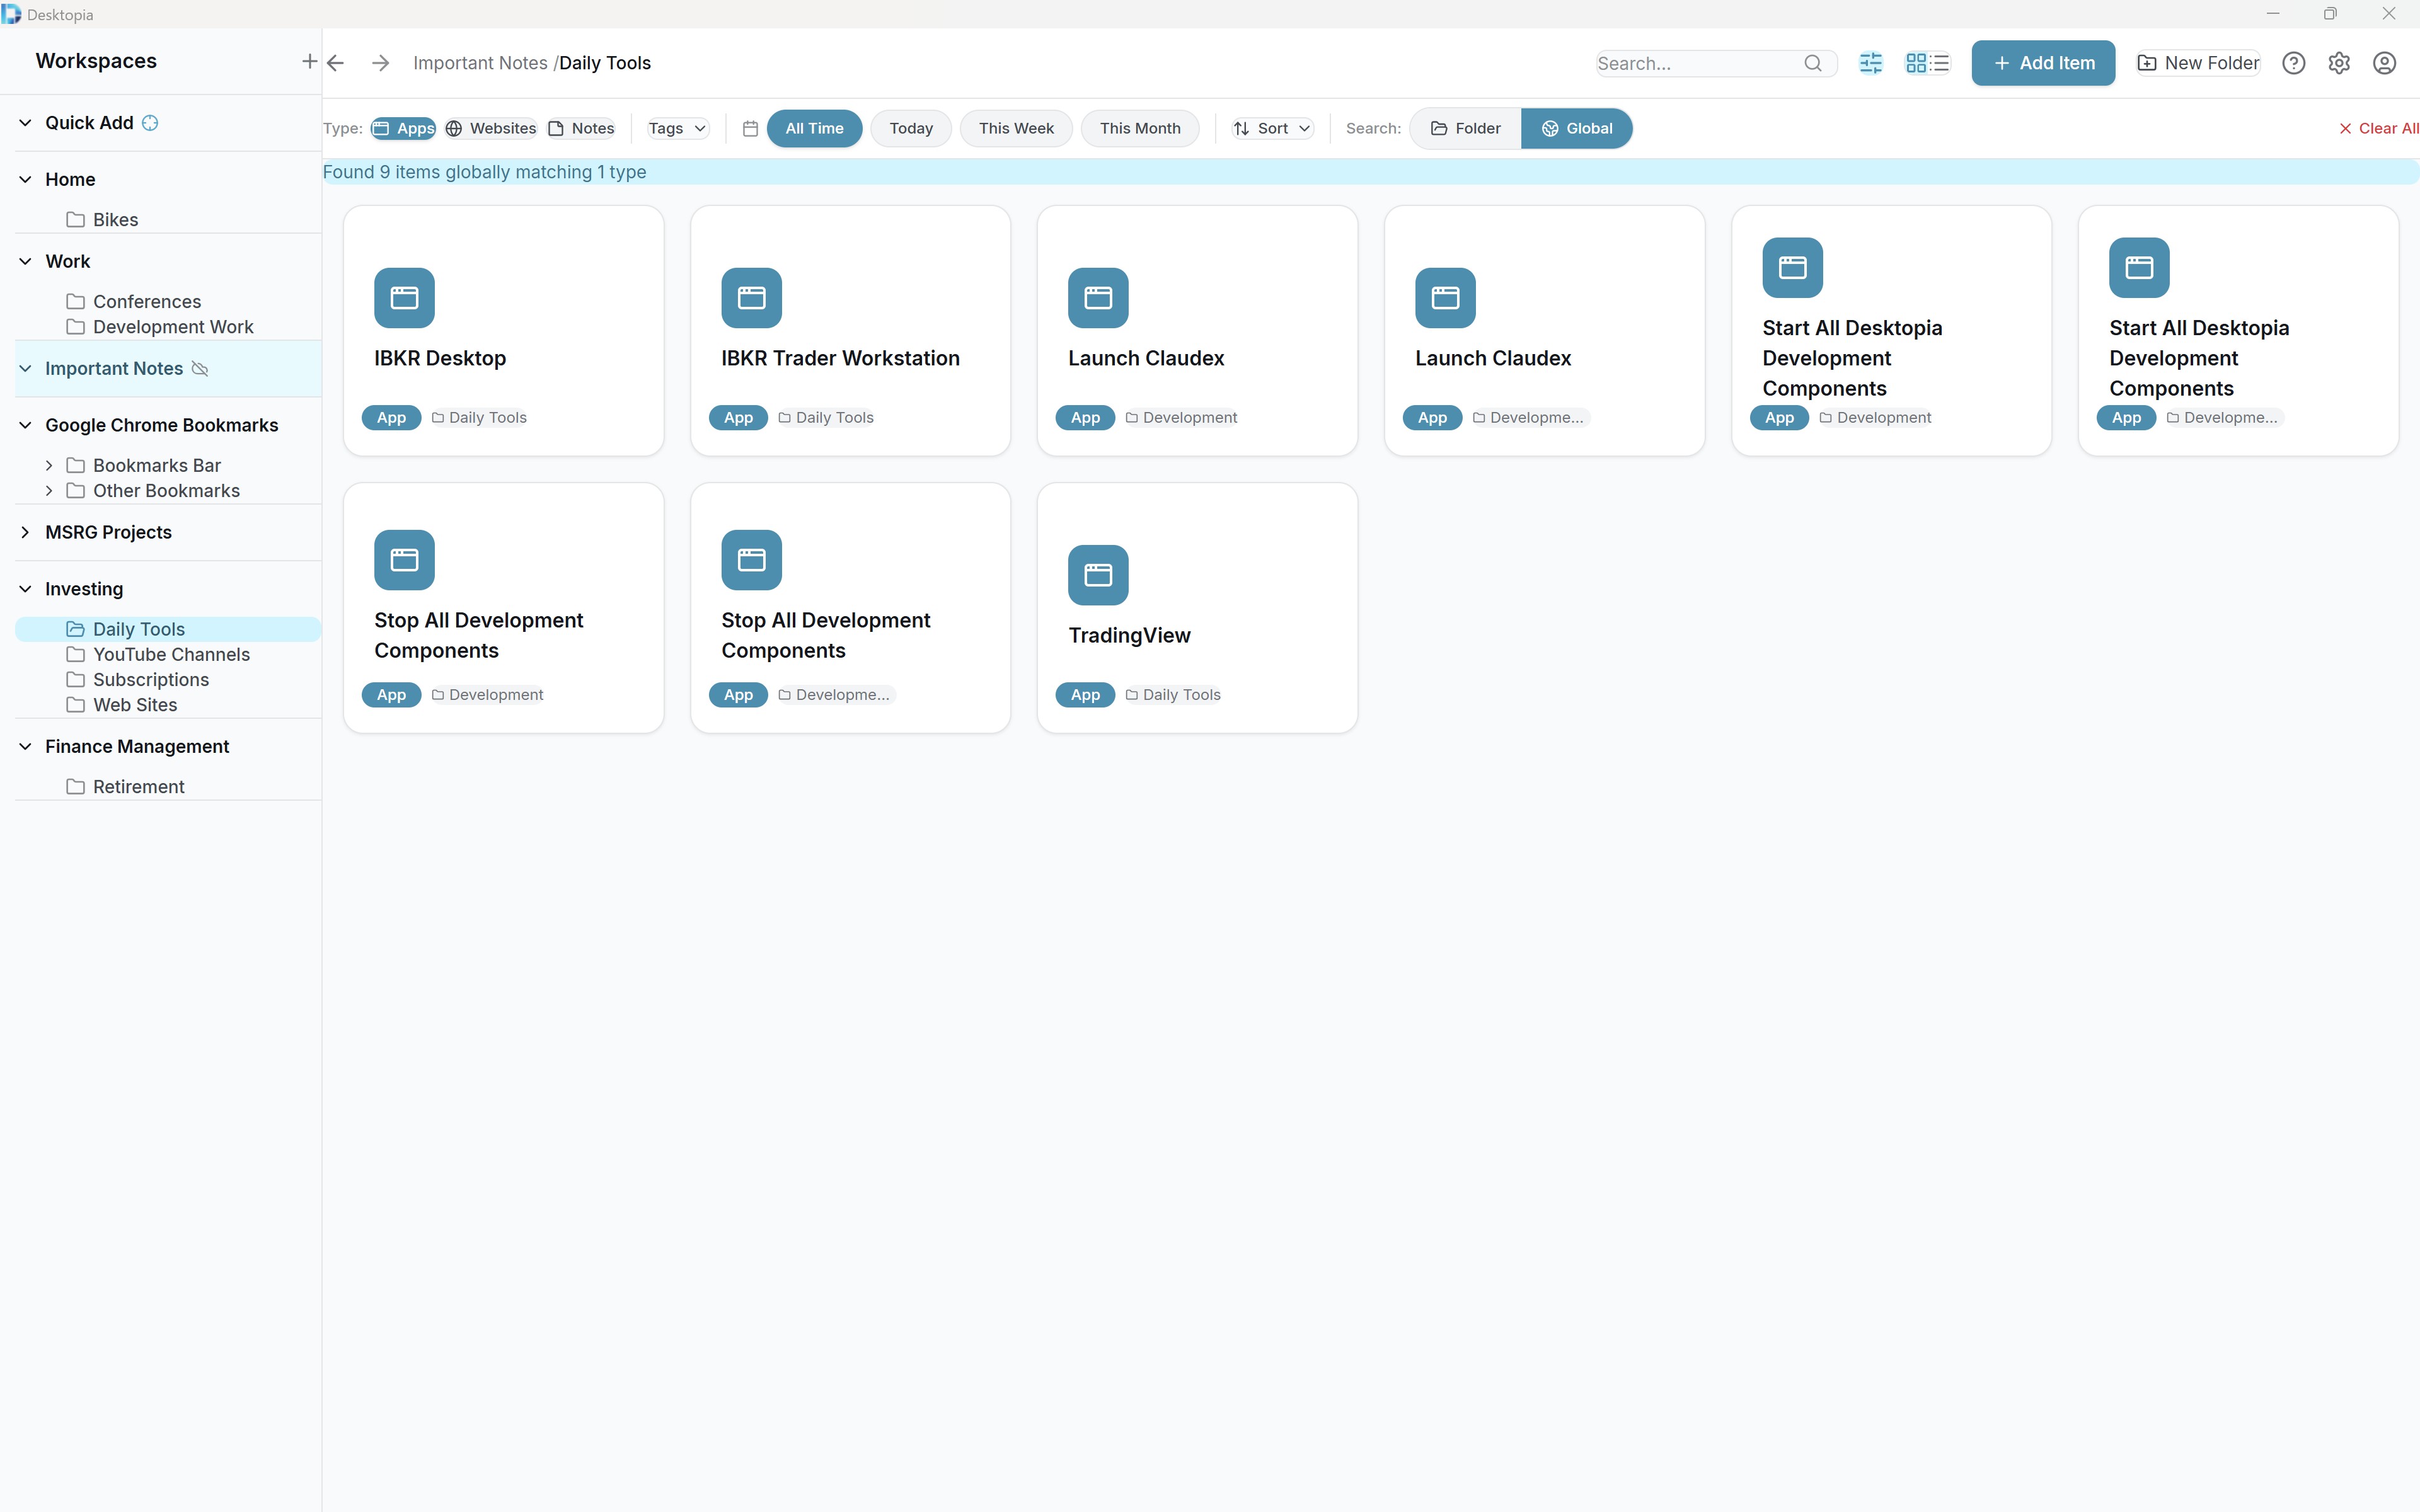
Task: Expand the Bookmarks Bar tree item
Action: tap(49, 465)
